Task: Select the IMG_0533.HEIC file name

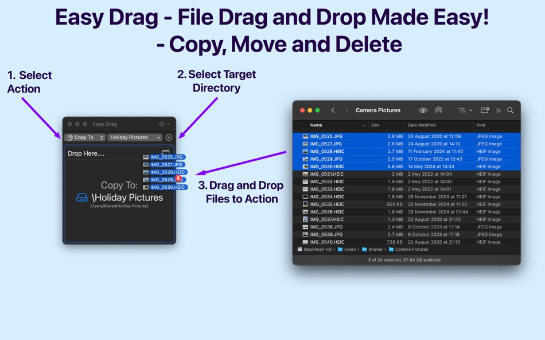Action: [x=327, y=189]
